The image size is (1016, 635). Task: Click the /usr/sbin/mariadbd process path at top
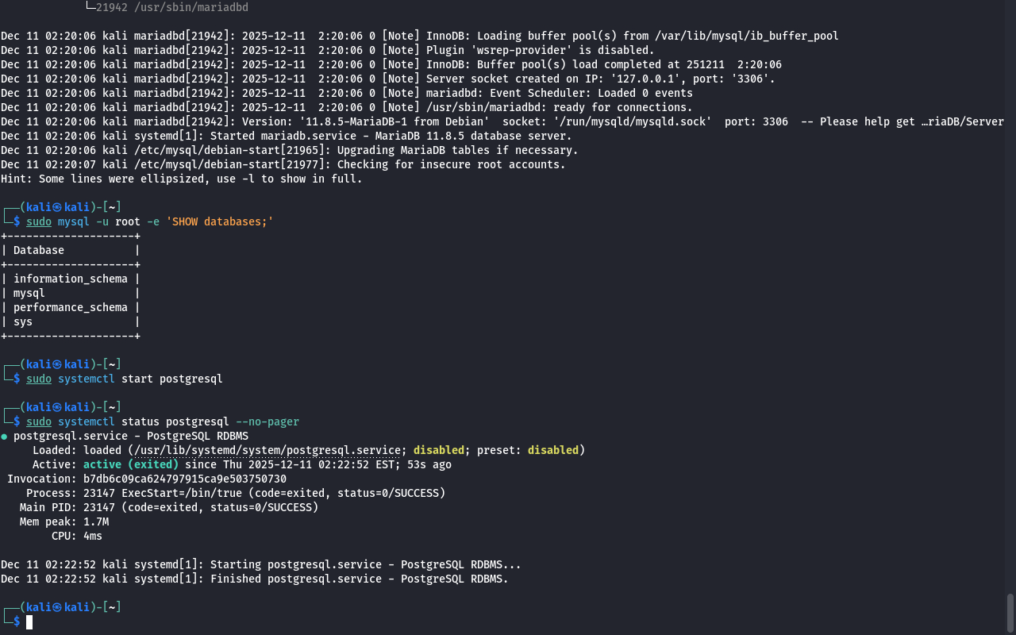[x=174, y=7]
